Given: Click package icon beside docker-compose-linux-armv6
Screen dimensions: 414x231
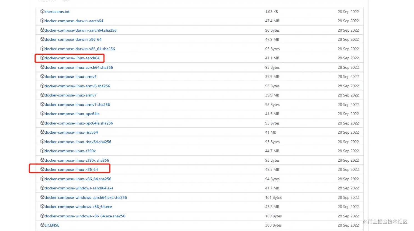Looking at the screenshot, I should pyautogui.click(x=42, y=76).
